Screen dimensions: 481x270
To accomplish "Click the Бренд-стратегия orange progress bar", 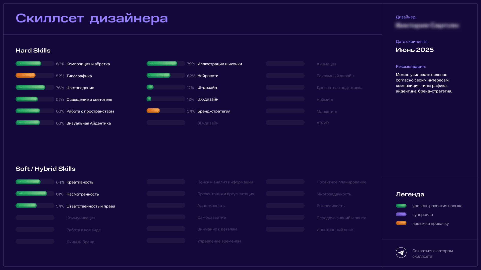I will point(153,111).
